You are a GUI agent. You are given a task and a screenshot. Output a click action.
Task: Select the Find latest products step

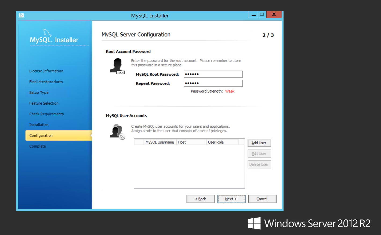coord(46,82)
